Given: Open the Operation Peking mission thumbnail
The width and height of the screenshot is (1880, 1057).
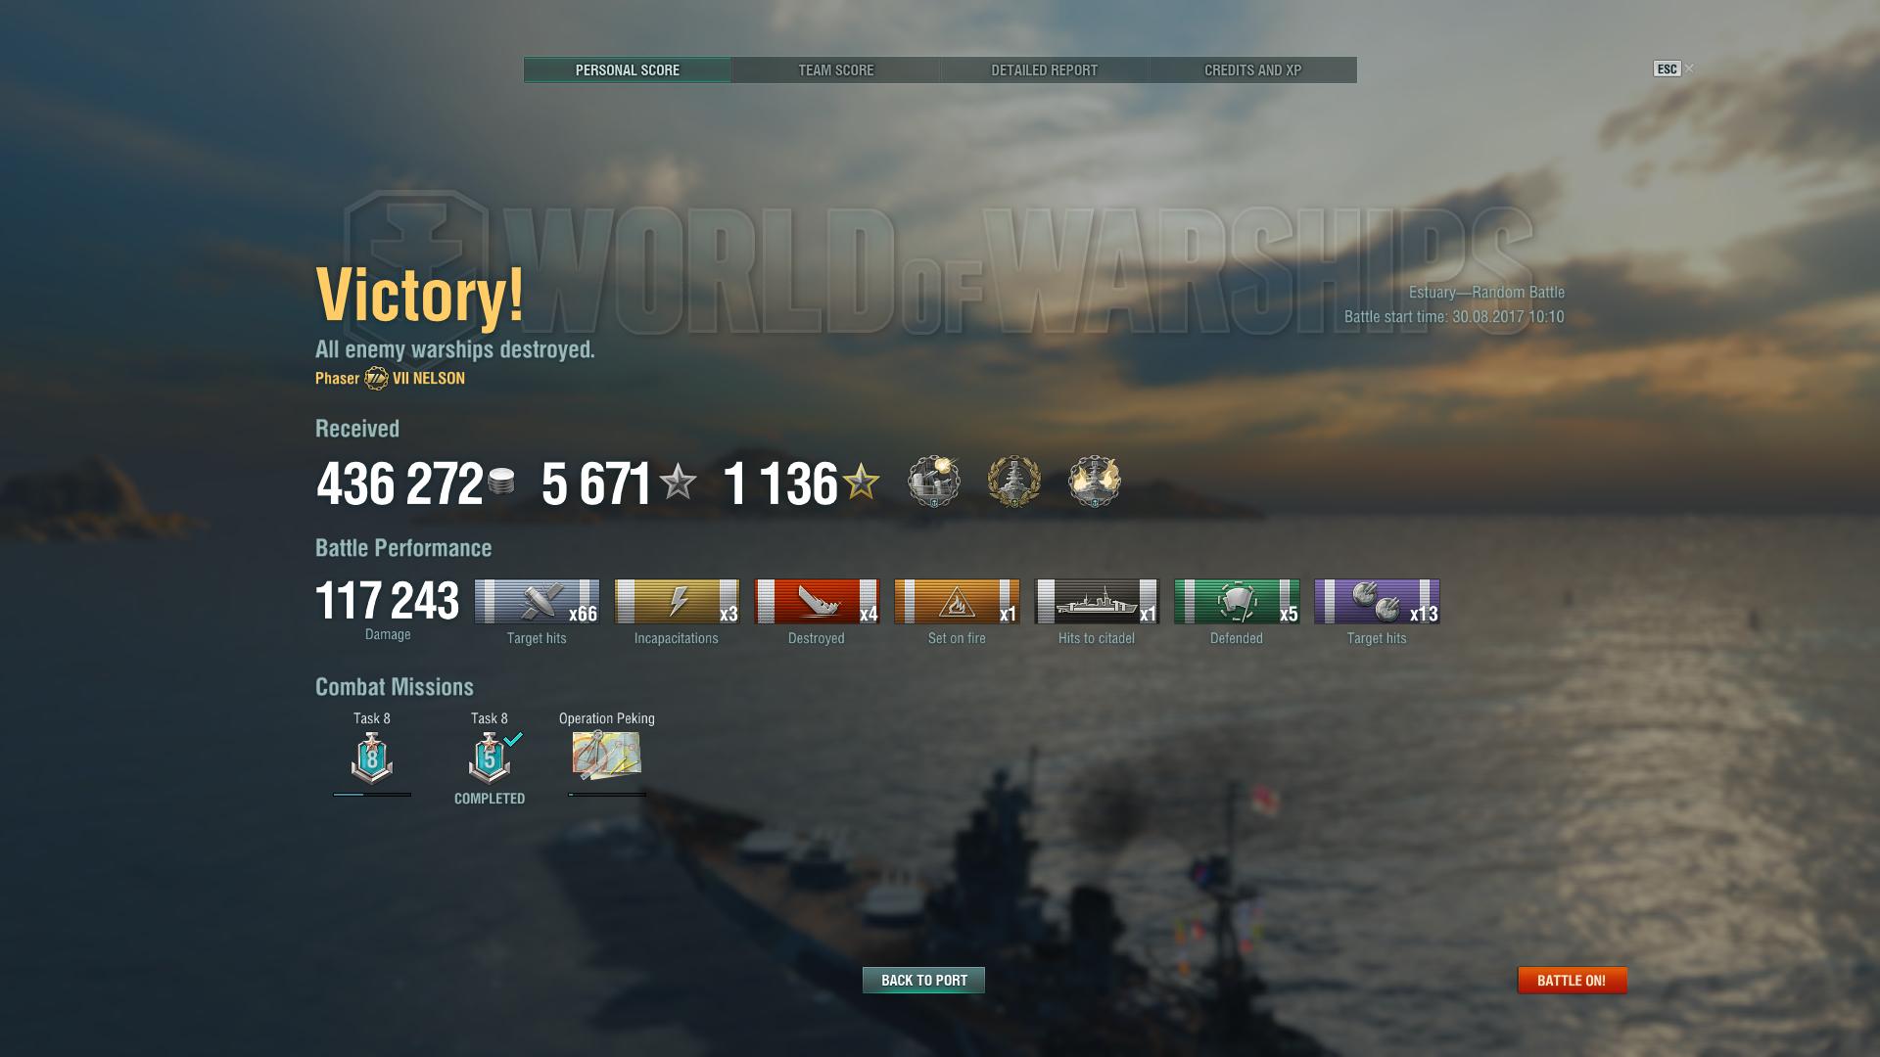Looking at the screenshot, I should click(x=607, y=756).
